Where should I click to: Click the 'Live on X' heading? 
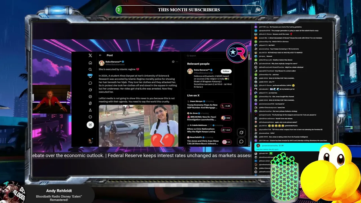pyautogui.click(x=193, y=96)
